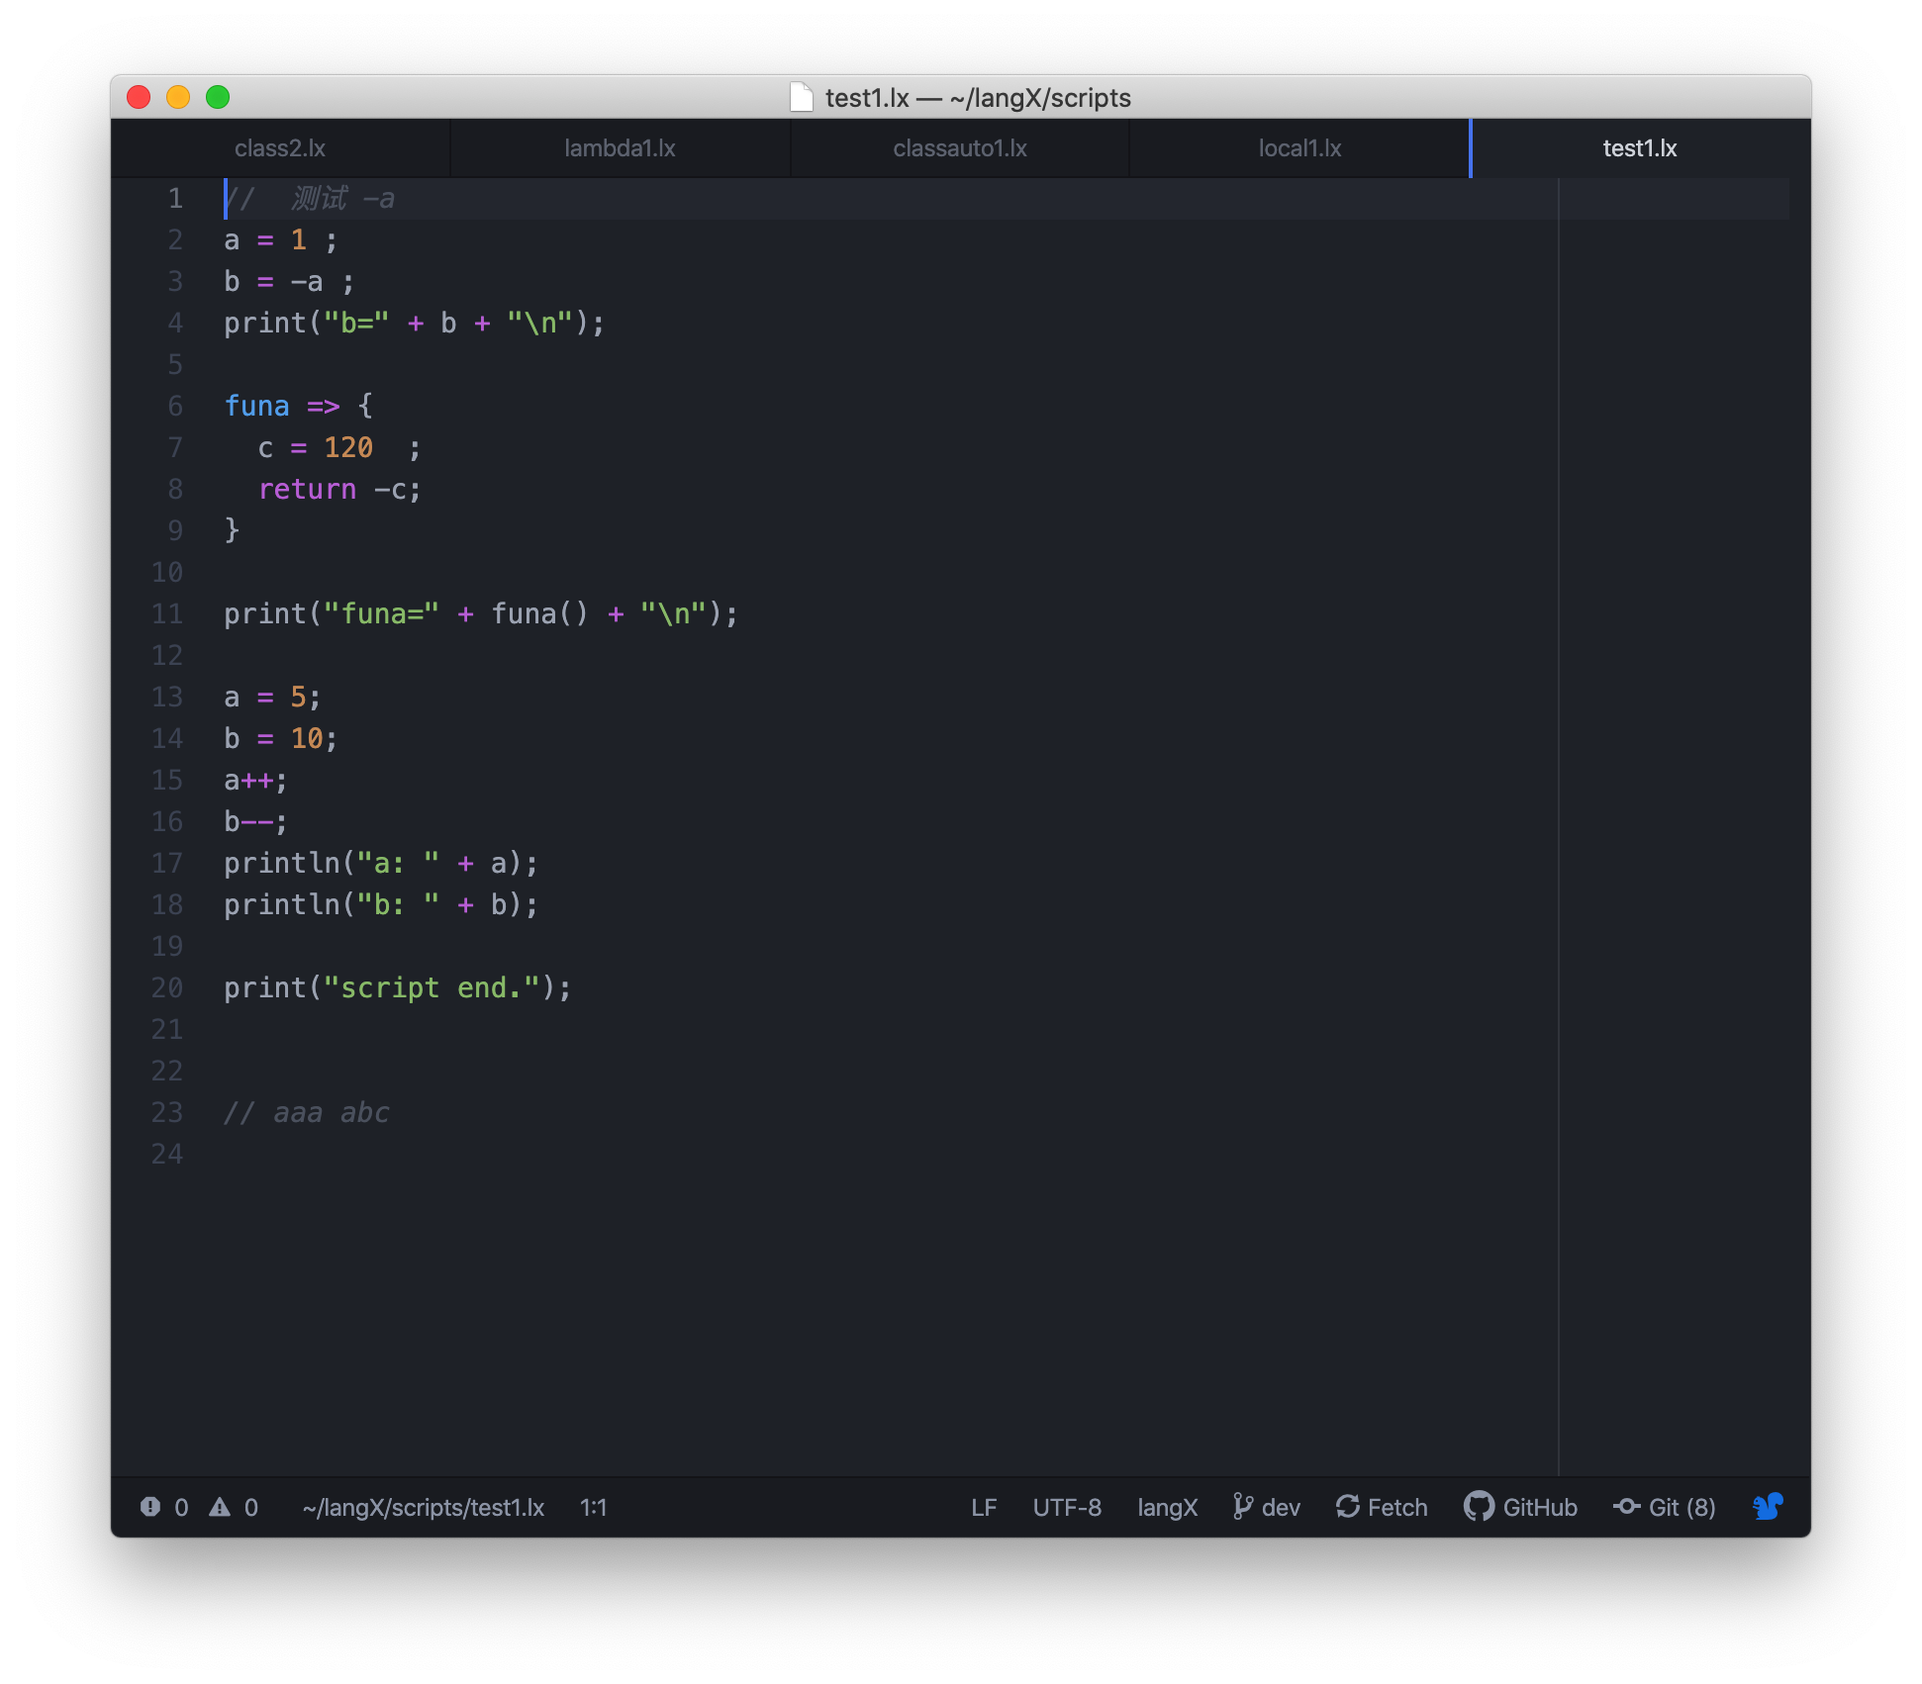Image resolution: width=1922 pixels, height=1684 pixels.
Task: Click the git branch icon next to dev
Action: (1242, 1506)
